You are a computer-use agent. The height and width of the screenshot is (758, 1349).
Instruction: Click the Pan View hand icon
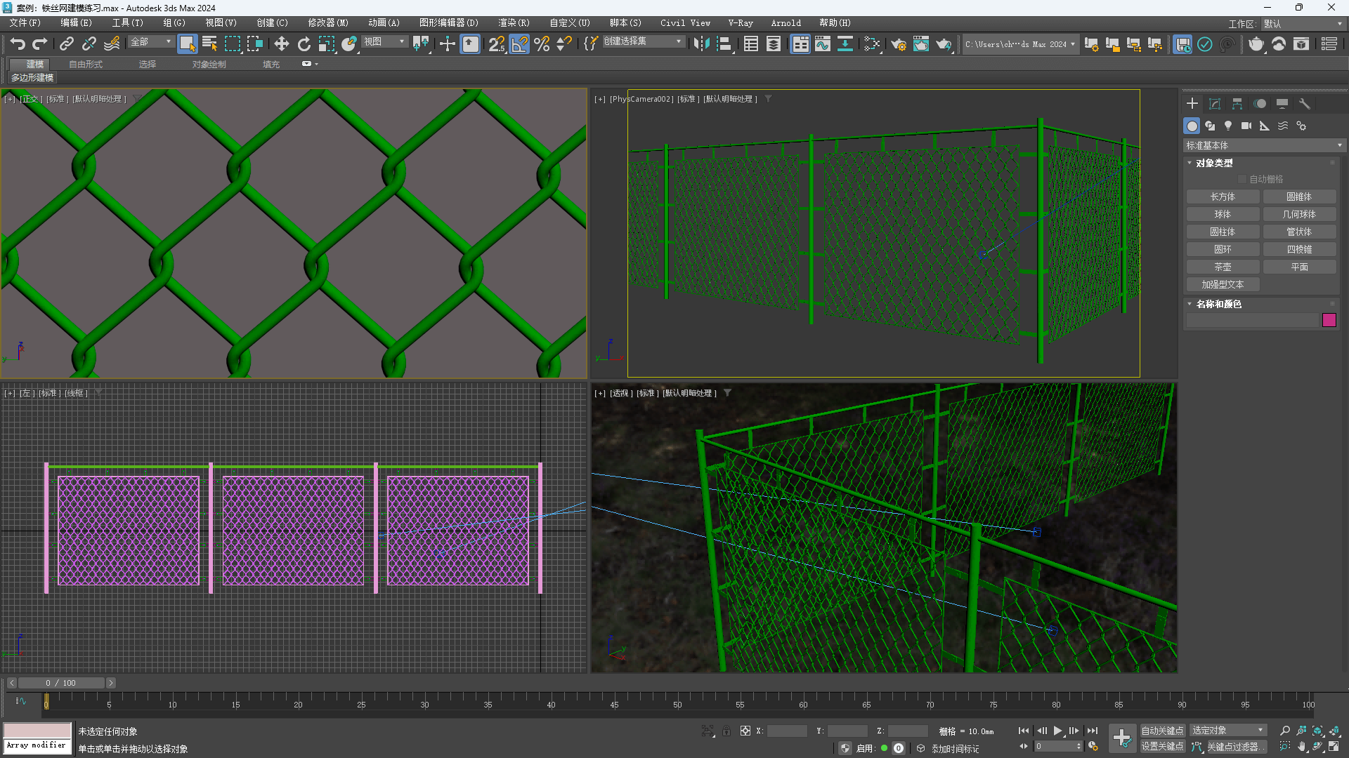[1301, 747]
